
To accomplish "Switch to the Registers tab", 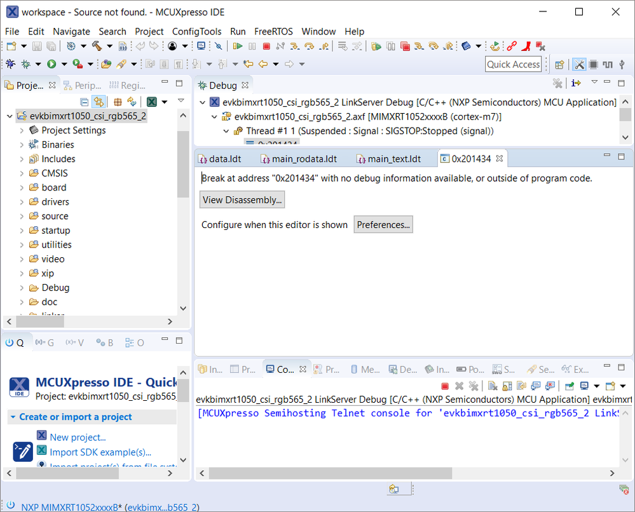I will (126, 85).
